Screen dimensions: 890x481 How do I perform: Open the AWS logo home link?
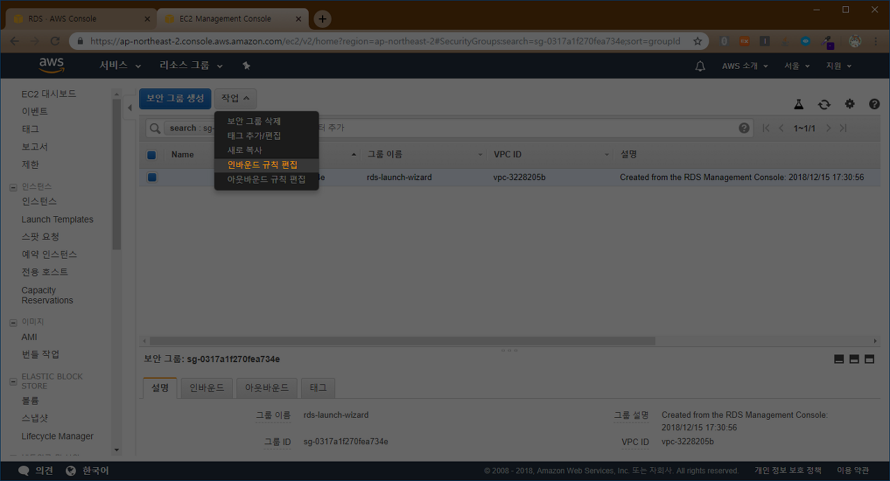[51, 65]
